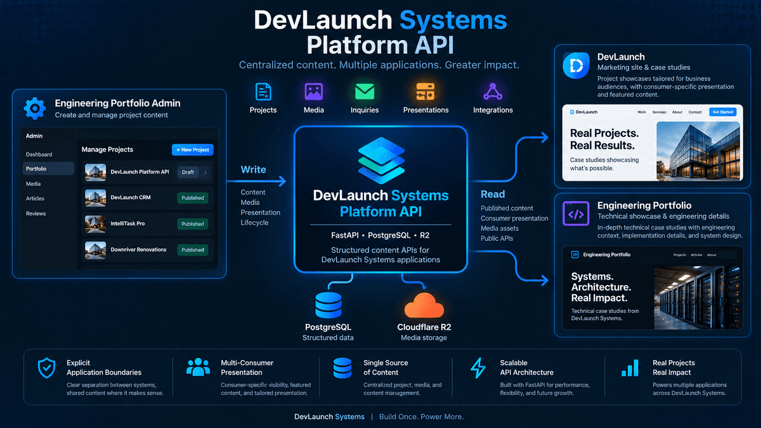
Task: Click Downriver Renovations project thumbnail
Action: [95, 250]
